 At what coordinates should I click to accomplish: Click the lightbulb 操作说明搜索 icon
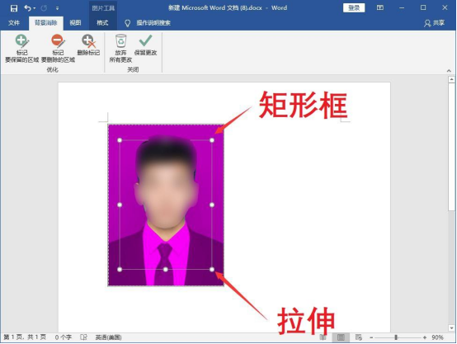point(127,23)
